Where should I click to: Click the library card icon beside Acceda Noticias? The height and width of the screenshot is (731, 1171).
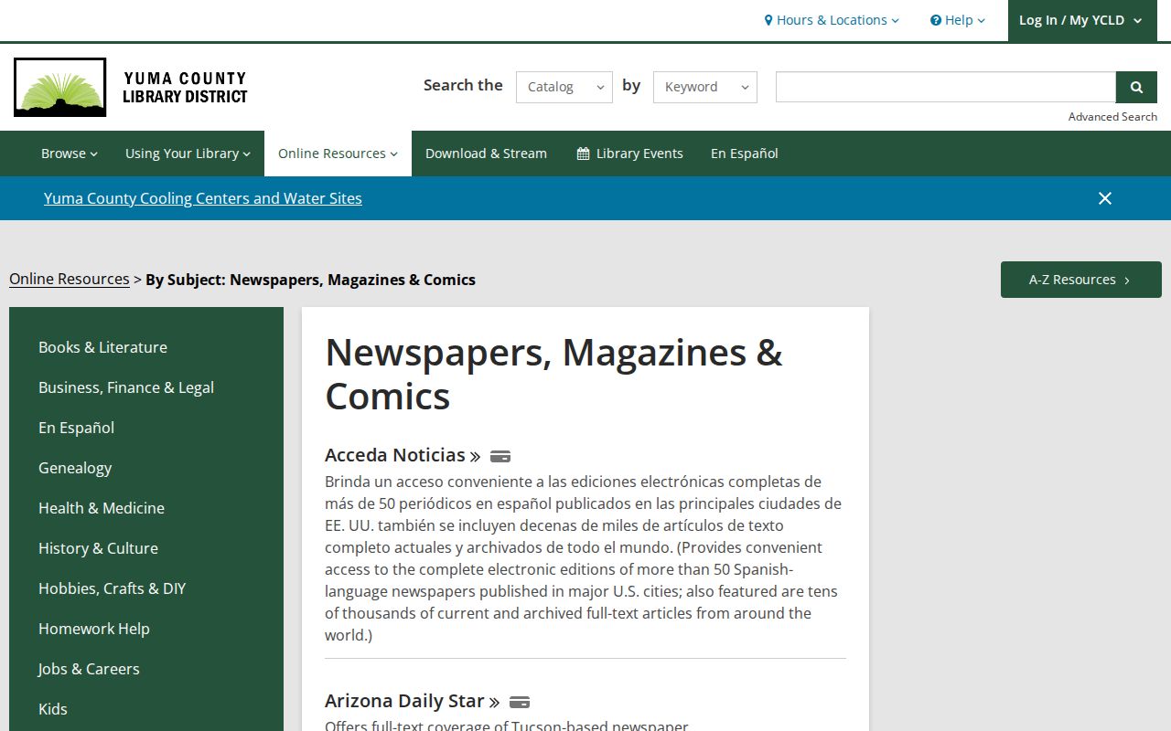[x=500, y=456]
